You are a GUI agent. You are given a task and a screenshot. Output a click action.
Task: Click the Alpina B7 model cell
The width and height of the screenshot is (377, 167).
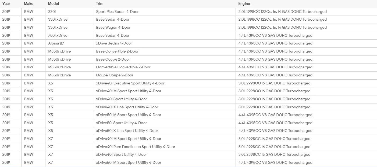point(69,43)
